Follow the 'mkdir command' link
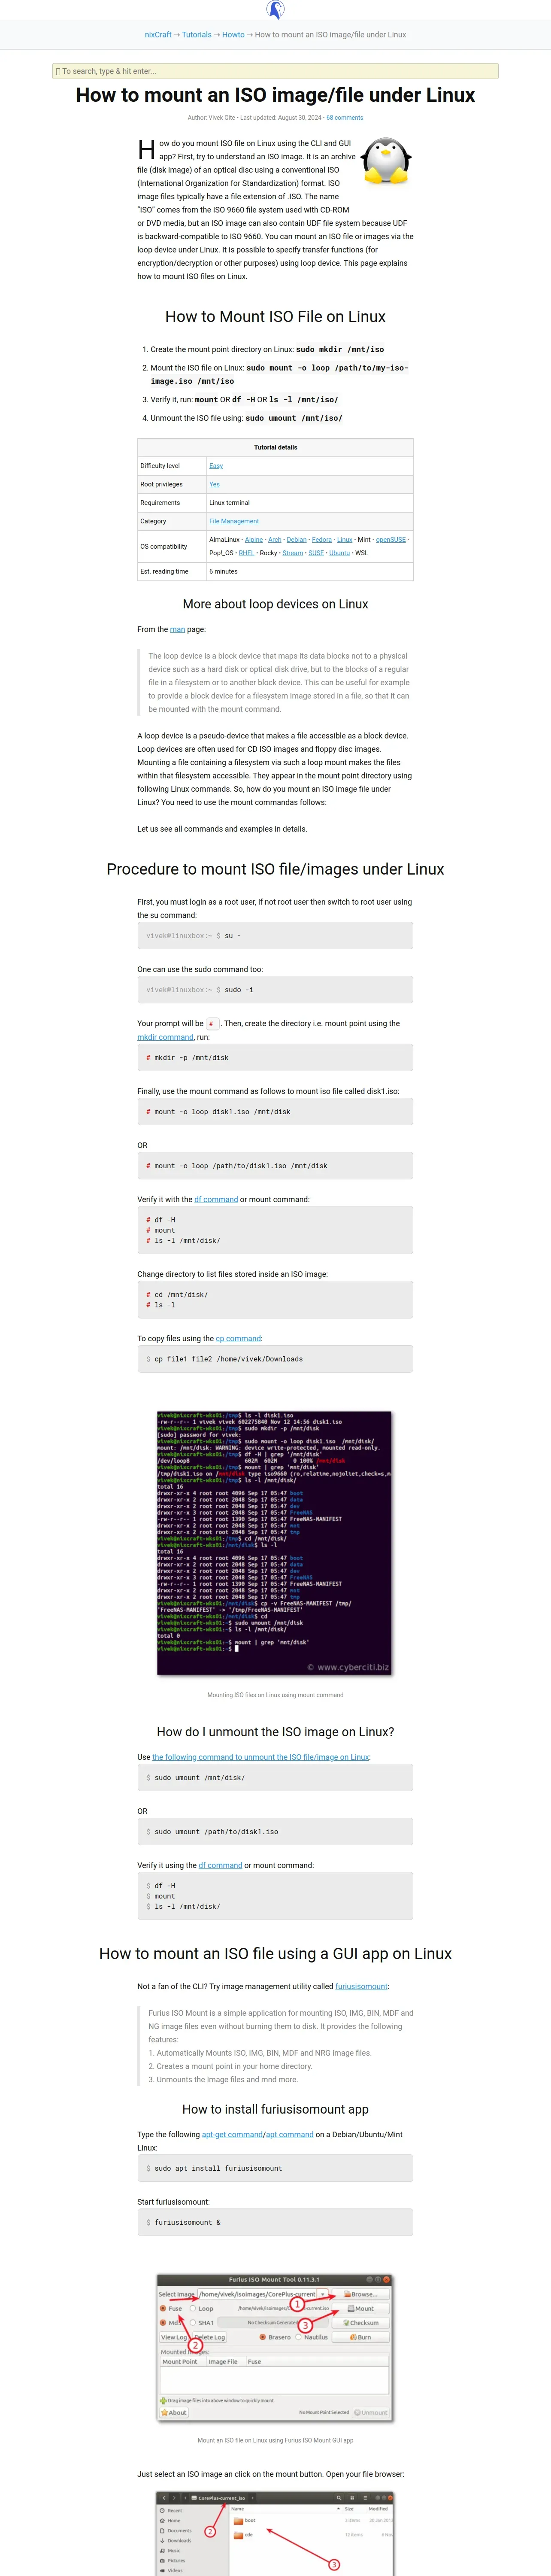This screenshot has height=2576, width=551. tap(166, 1037)
